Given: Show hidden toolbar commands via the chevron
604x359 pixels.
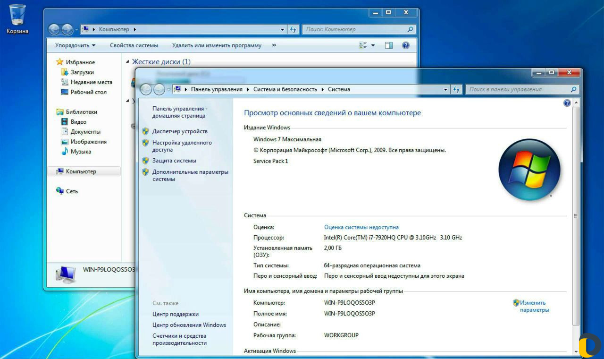Looking at the screenshot, I should point(274,45).
